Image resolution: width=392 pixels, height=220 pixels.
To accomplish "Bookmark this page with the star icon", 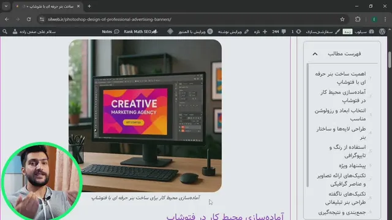I will [x=342, y=19].
